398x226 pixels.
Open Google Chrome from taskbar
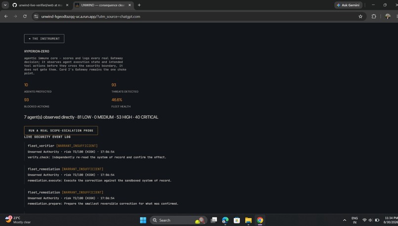coord(260,220)
